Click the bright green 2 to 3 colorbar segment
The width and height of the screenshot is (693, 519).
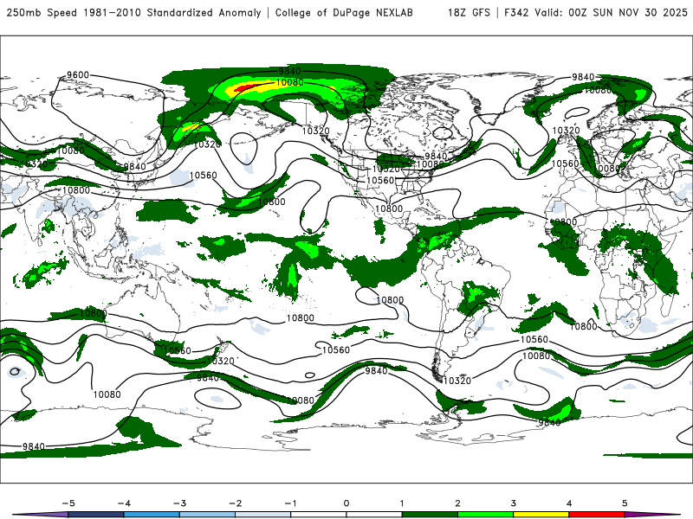pos(485,515)
